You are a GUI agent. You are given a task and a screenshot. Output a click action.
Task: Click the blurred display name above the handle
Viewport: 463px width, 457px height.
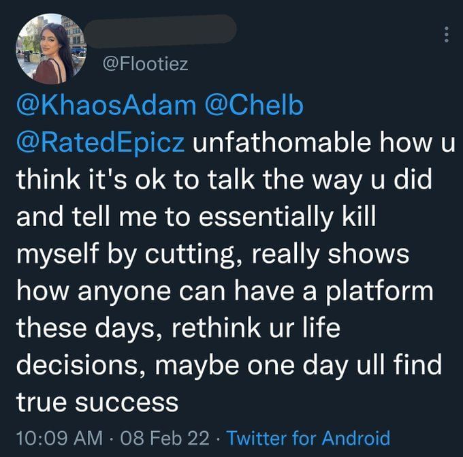[x=161, y=29]
